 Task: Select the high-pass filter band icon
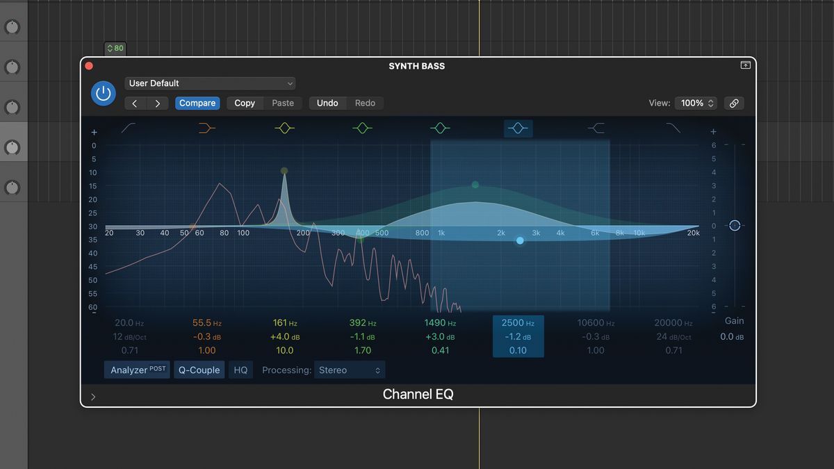tap(129, 127)
